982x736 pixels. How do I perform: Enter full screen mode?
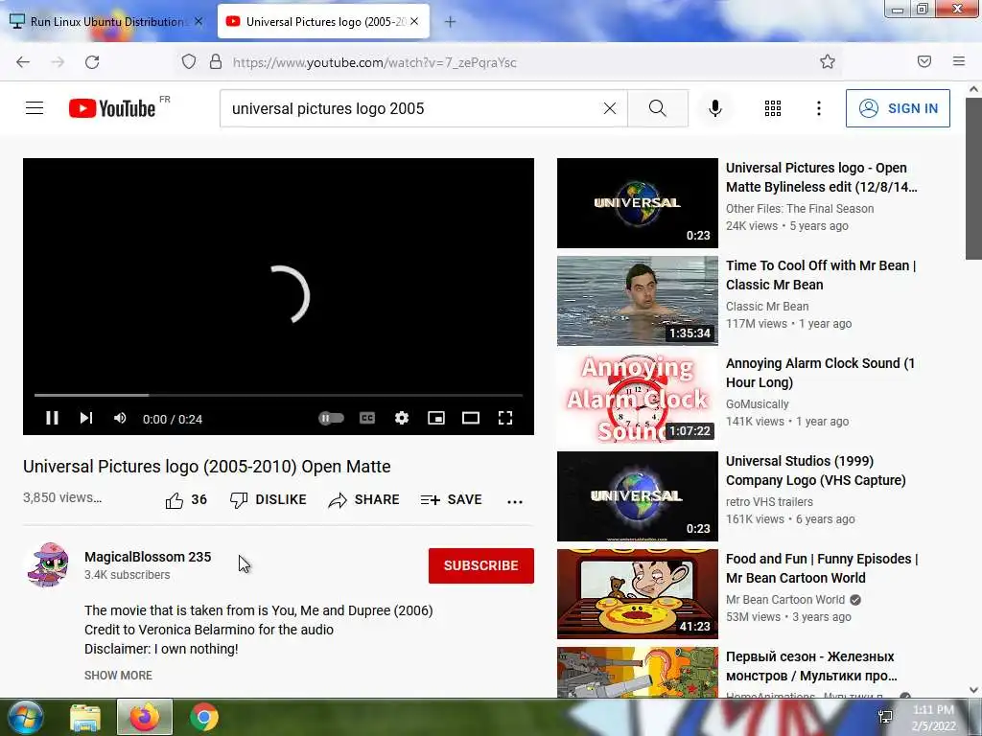tap(504, 418)
